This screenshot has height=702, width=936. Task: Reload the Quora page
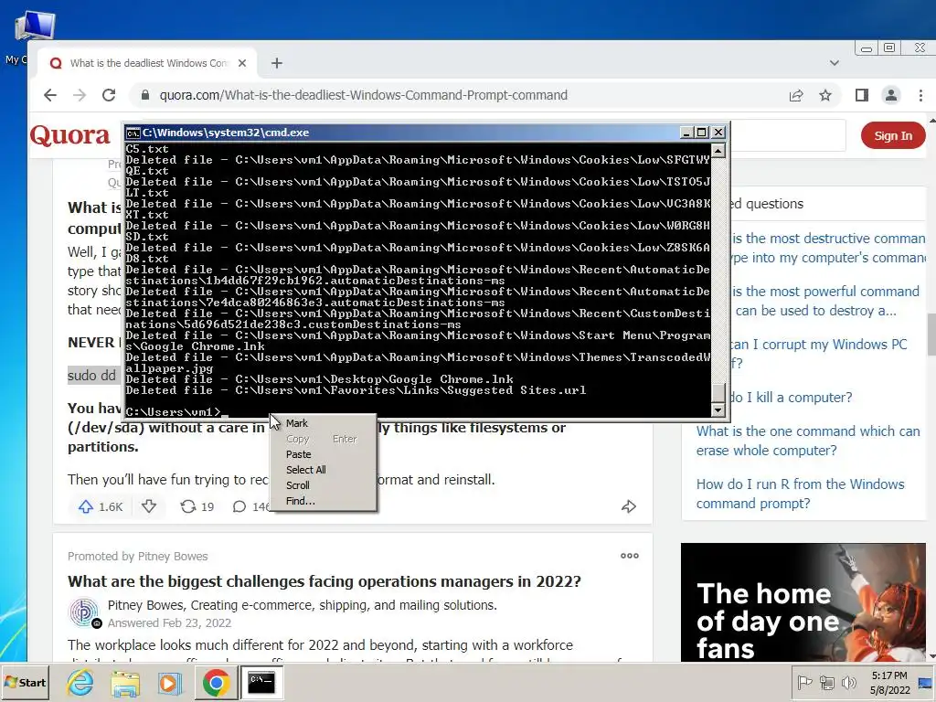click(109, 95)
